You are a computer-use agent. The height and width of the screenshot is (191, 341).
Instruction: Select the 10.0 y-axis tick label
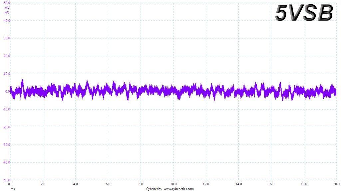click(x=7, y=74)
